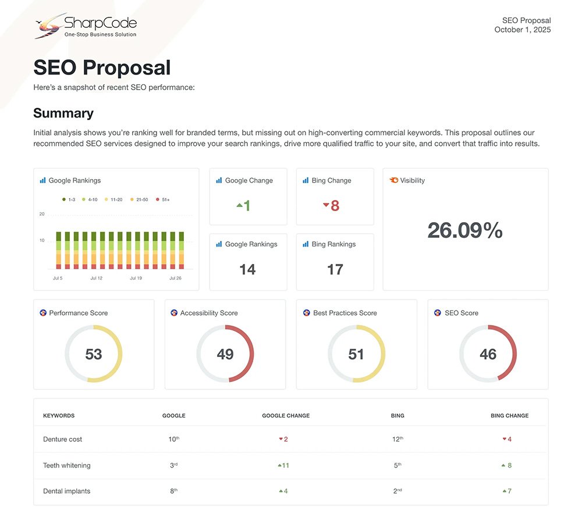Click the Jul 19 bar in the chart

point(137,250)
